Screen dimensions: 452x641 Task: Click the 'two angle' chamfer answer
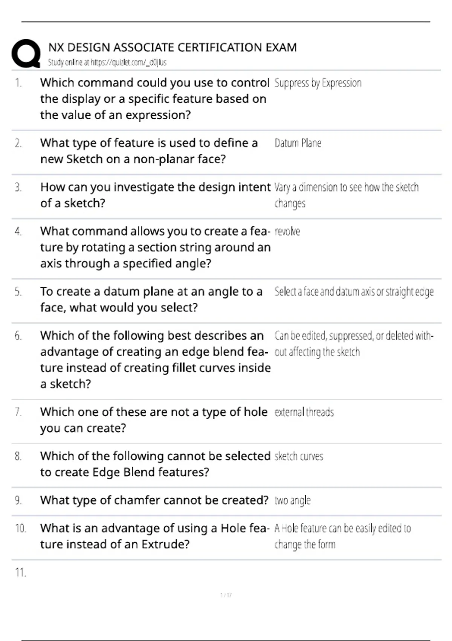click(293, 501)
